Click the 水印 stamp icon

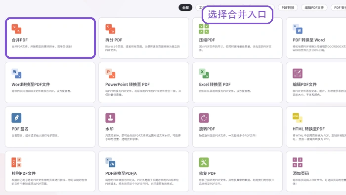click(110, 118)
